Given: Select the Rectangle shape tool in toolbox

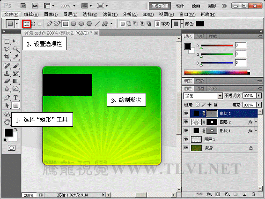Looking at the screenshot, I should pos(16,106).
